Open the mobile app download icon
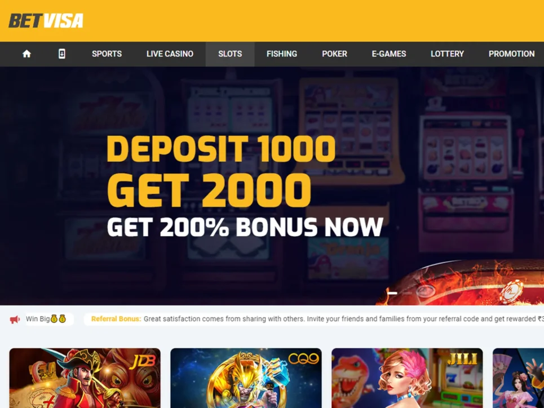The height and width of the screenshot is (408, 544). 62,54
